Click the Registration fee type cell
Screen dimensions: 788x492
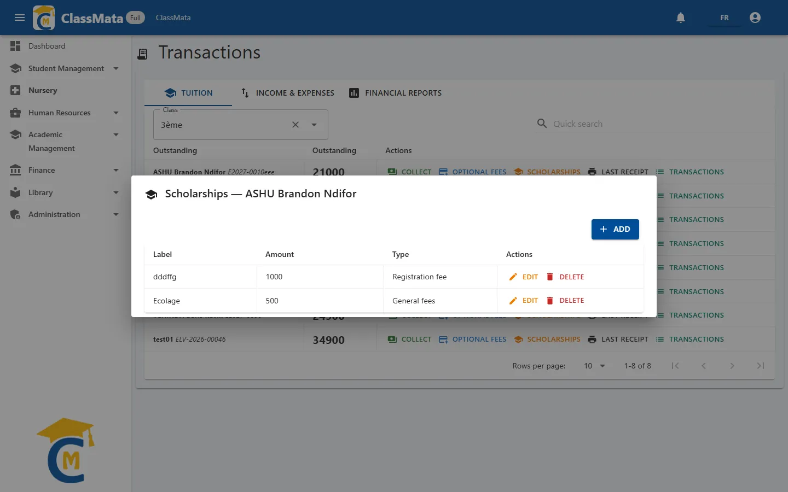pyautogui.click(x=440, y=277)
